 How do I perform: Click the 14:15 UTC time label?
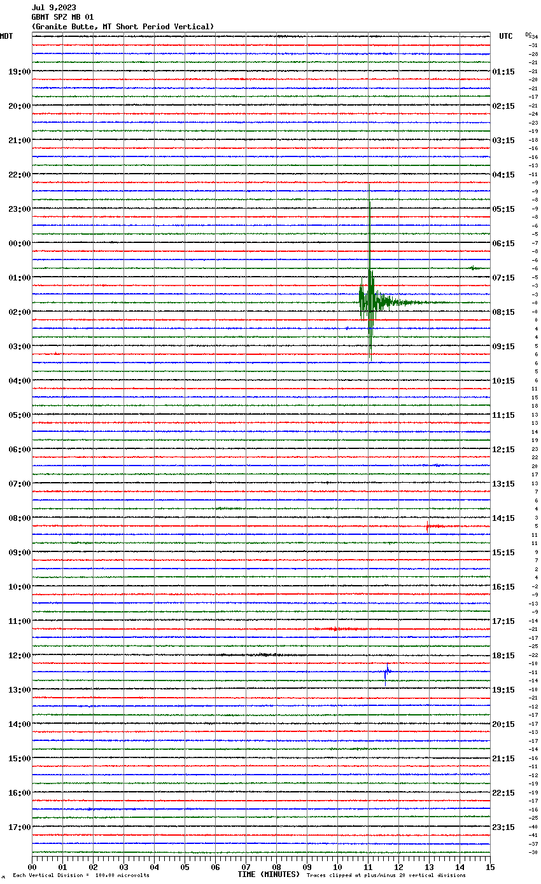pyautogui.click(x=503, y=518)
